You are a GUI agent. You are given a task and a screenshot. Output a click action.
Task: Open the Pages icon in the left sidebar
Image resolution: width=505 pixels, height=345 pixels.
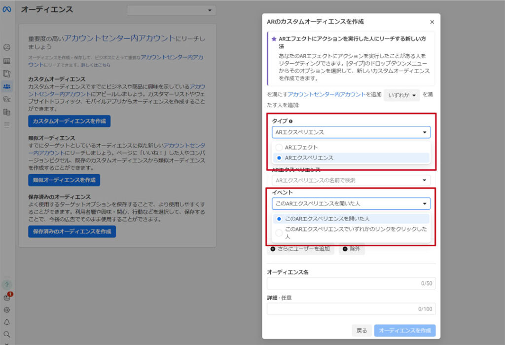[x=6, y=74]
